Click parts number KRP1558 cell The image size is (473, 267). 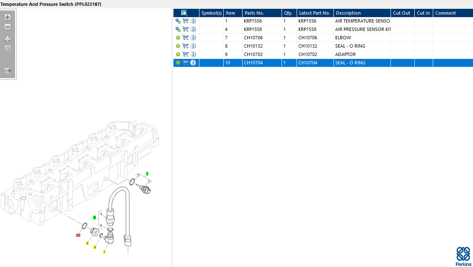point(262,29)
